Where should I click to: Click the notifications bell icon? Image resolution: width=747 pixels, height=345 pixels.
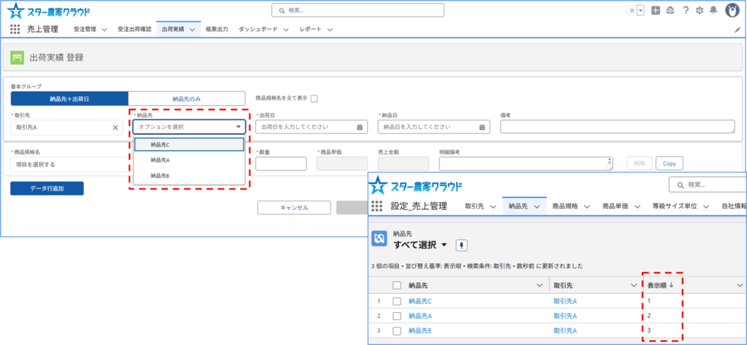[713, 10]
